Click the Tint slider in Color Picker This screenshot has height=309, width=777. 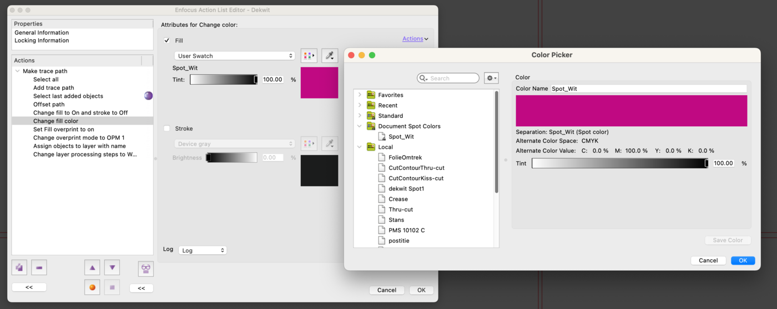[x=620, y=163]
